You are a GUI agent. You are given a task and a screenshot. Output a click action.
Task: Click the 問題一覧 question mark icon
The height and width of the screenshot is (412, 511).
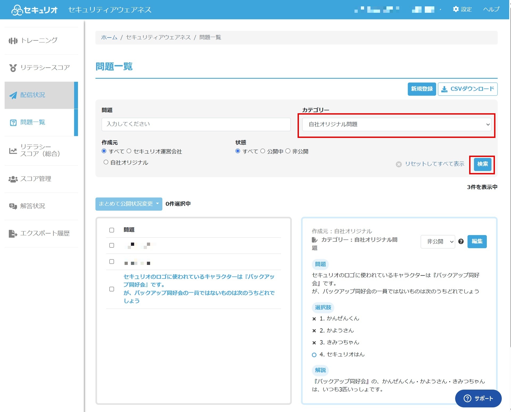click(13, 123)
